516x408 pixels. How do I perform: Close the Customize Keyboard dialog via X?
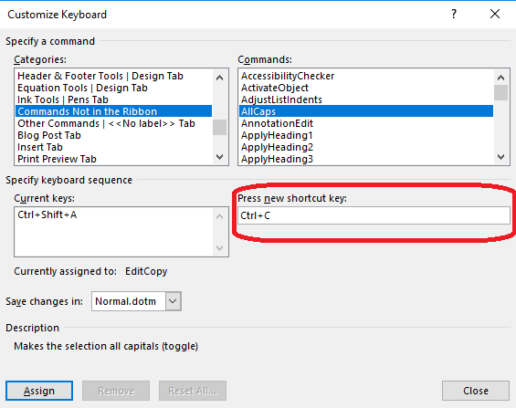point(495,14)
